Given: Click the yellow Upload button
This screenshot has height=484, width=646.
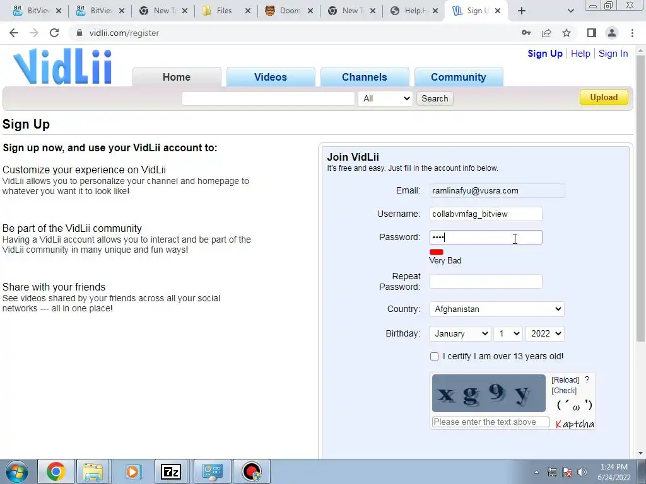Looking at the screenshot, I should 604,98.
